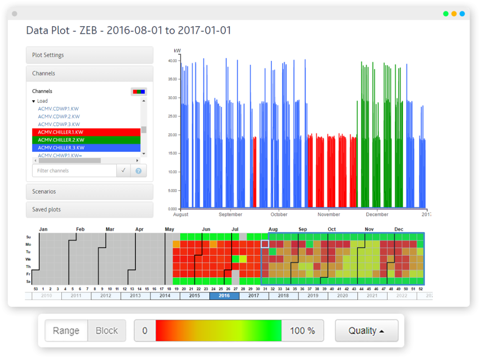Click the channel list scroll down arrow
The image size is (480, 358).
click(144, 154)
